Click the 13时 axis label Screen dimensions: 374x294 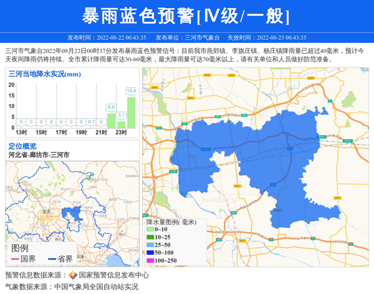click(x=21, y=132)
